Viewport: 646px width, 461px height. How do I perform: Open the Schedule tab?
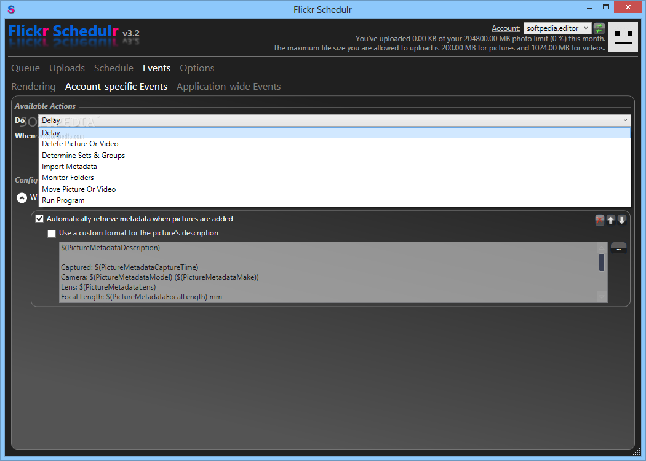[114, 68]
